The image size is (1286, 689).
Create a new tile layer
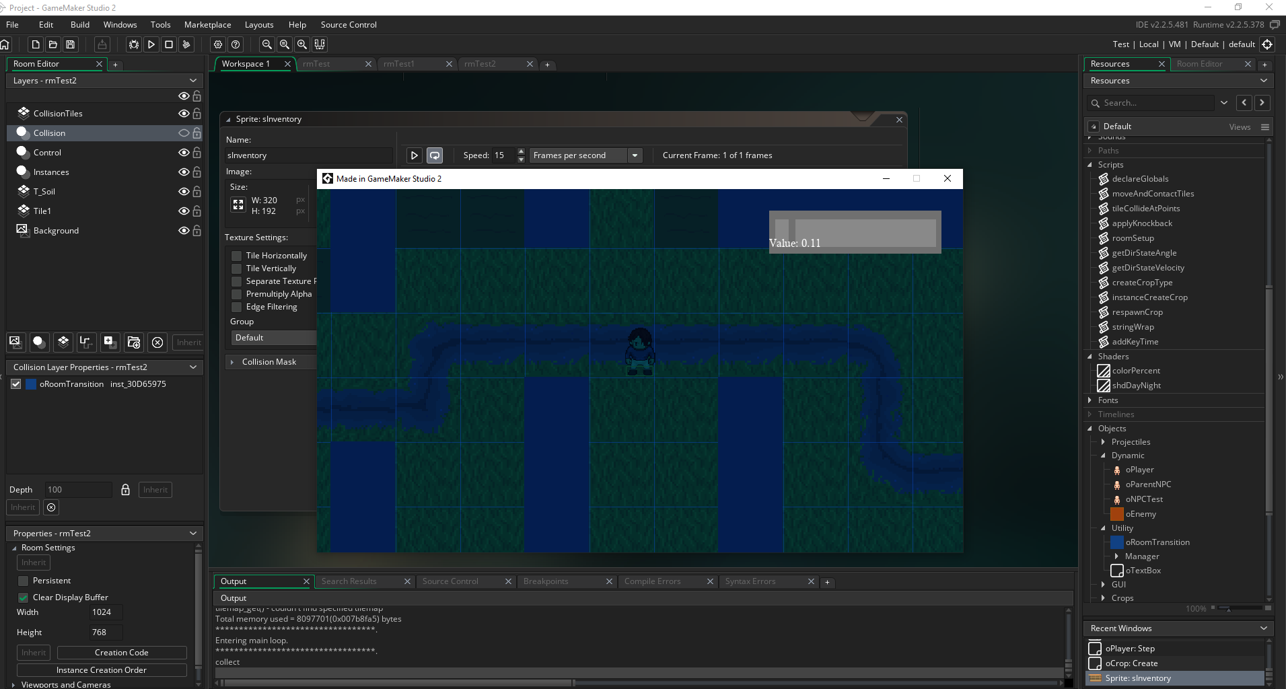point(63,342)
